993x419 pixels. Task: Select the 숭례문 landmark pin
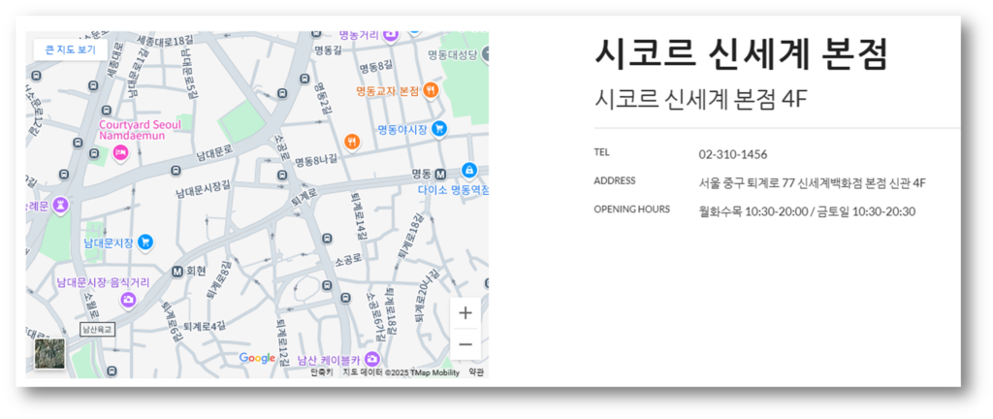coord(61,205)
